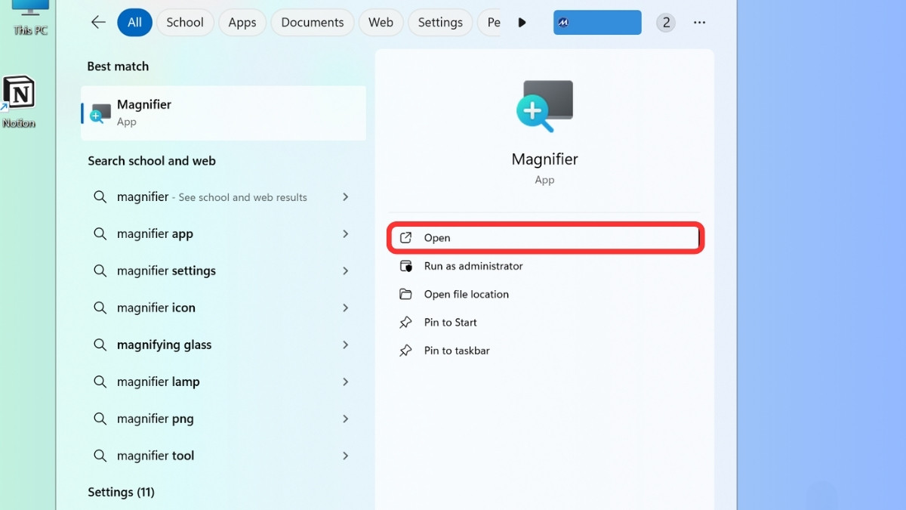Click the blue account profile tile
Screen dimensions: 906x510
597,23
